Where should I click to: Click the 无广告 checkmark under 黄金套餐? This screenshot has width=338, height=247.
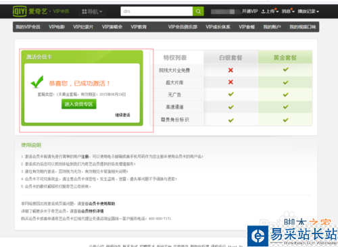pyautogui.click(x=286, y=94)
